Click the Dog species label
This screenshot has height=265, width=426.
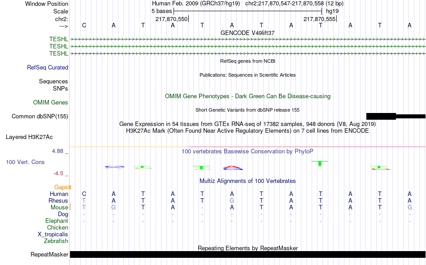tap(63, 214)
